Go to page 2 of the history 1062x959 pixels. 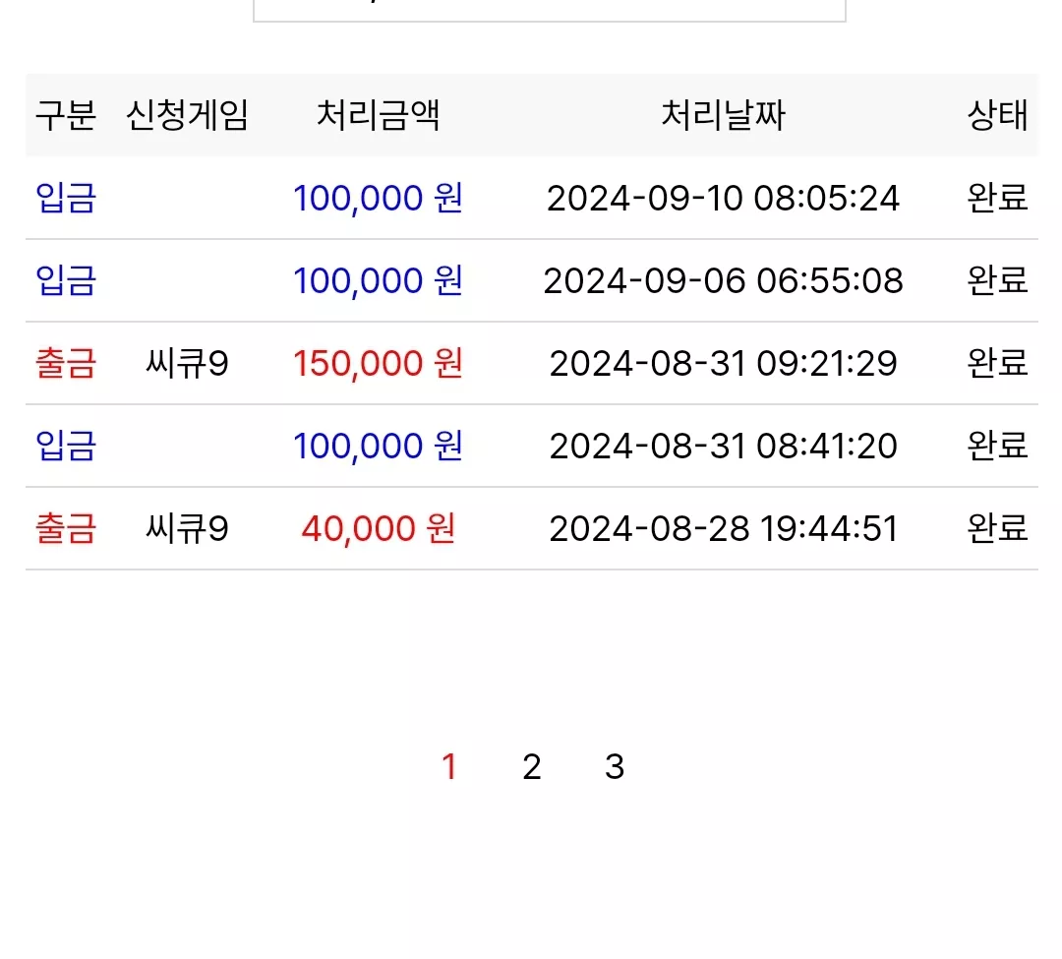click(532, 767)
